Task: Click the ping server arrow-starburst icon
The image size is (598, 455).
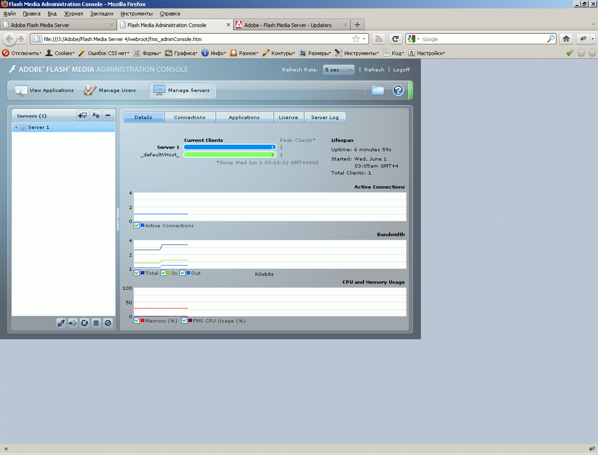Action: [x=73, y=323]
